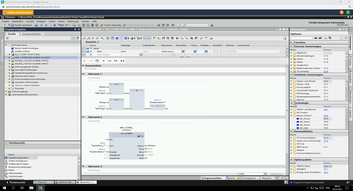Uncheck Erreichbar checkbox for Start row

coord(183,51)
